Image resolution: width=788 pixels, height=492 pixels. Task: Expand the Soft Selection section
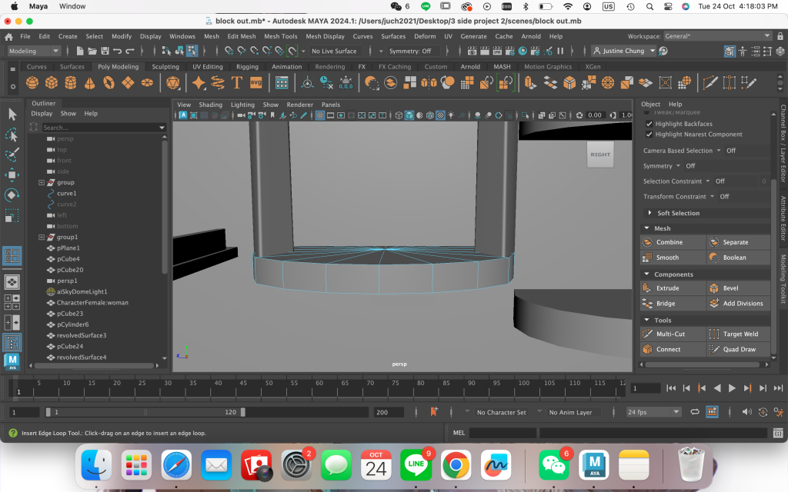[x=678, y=213]
